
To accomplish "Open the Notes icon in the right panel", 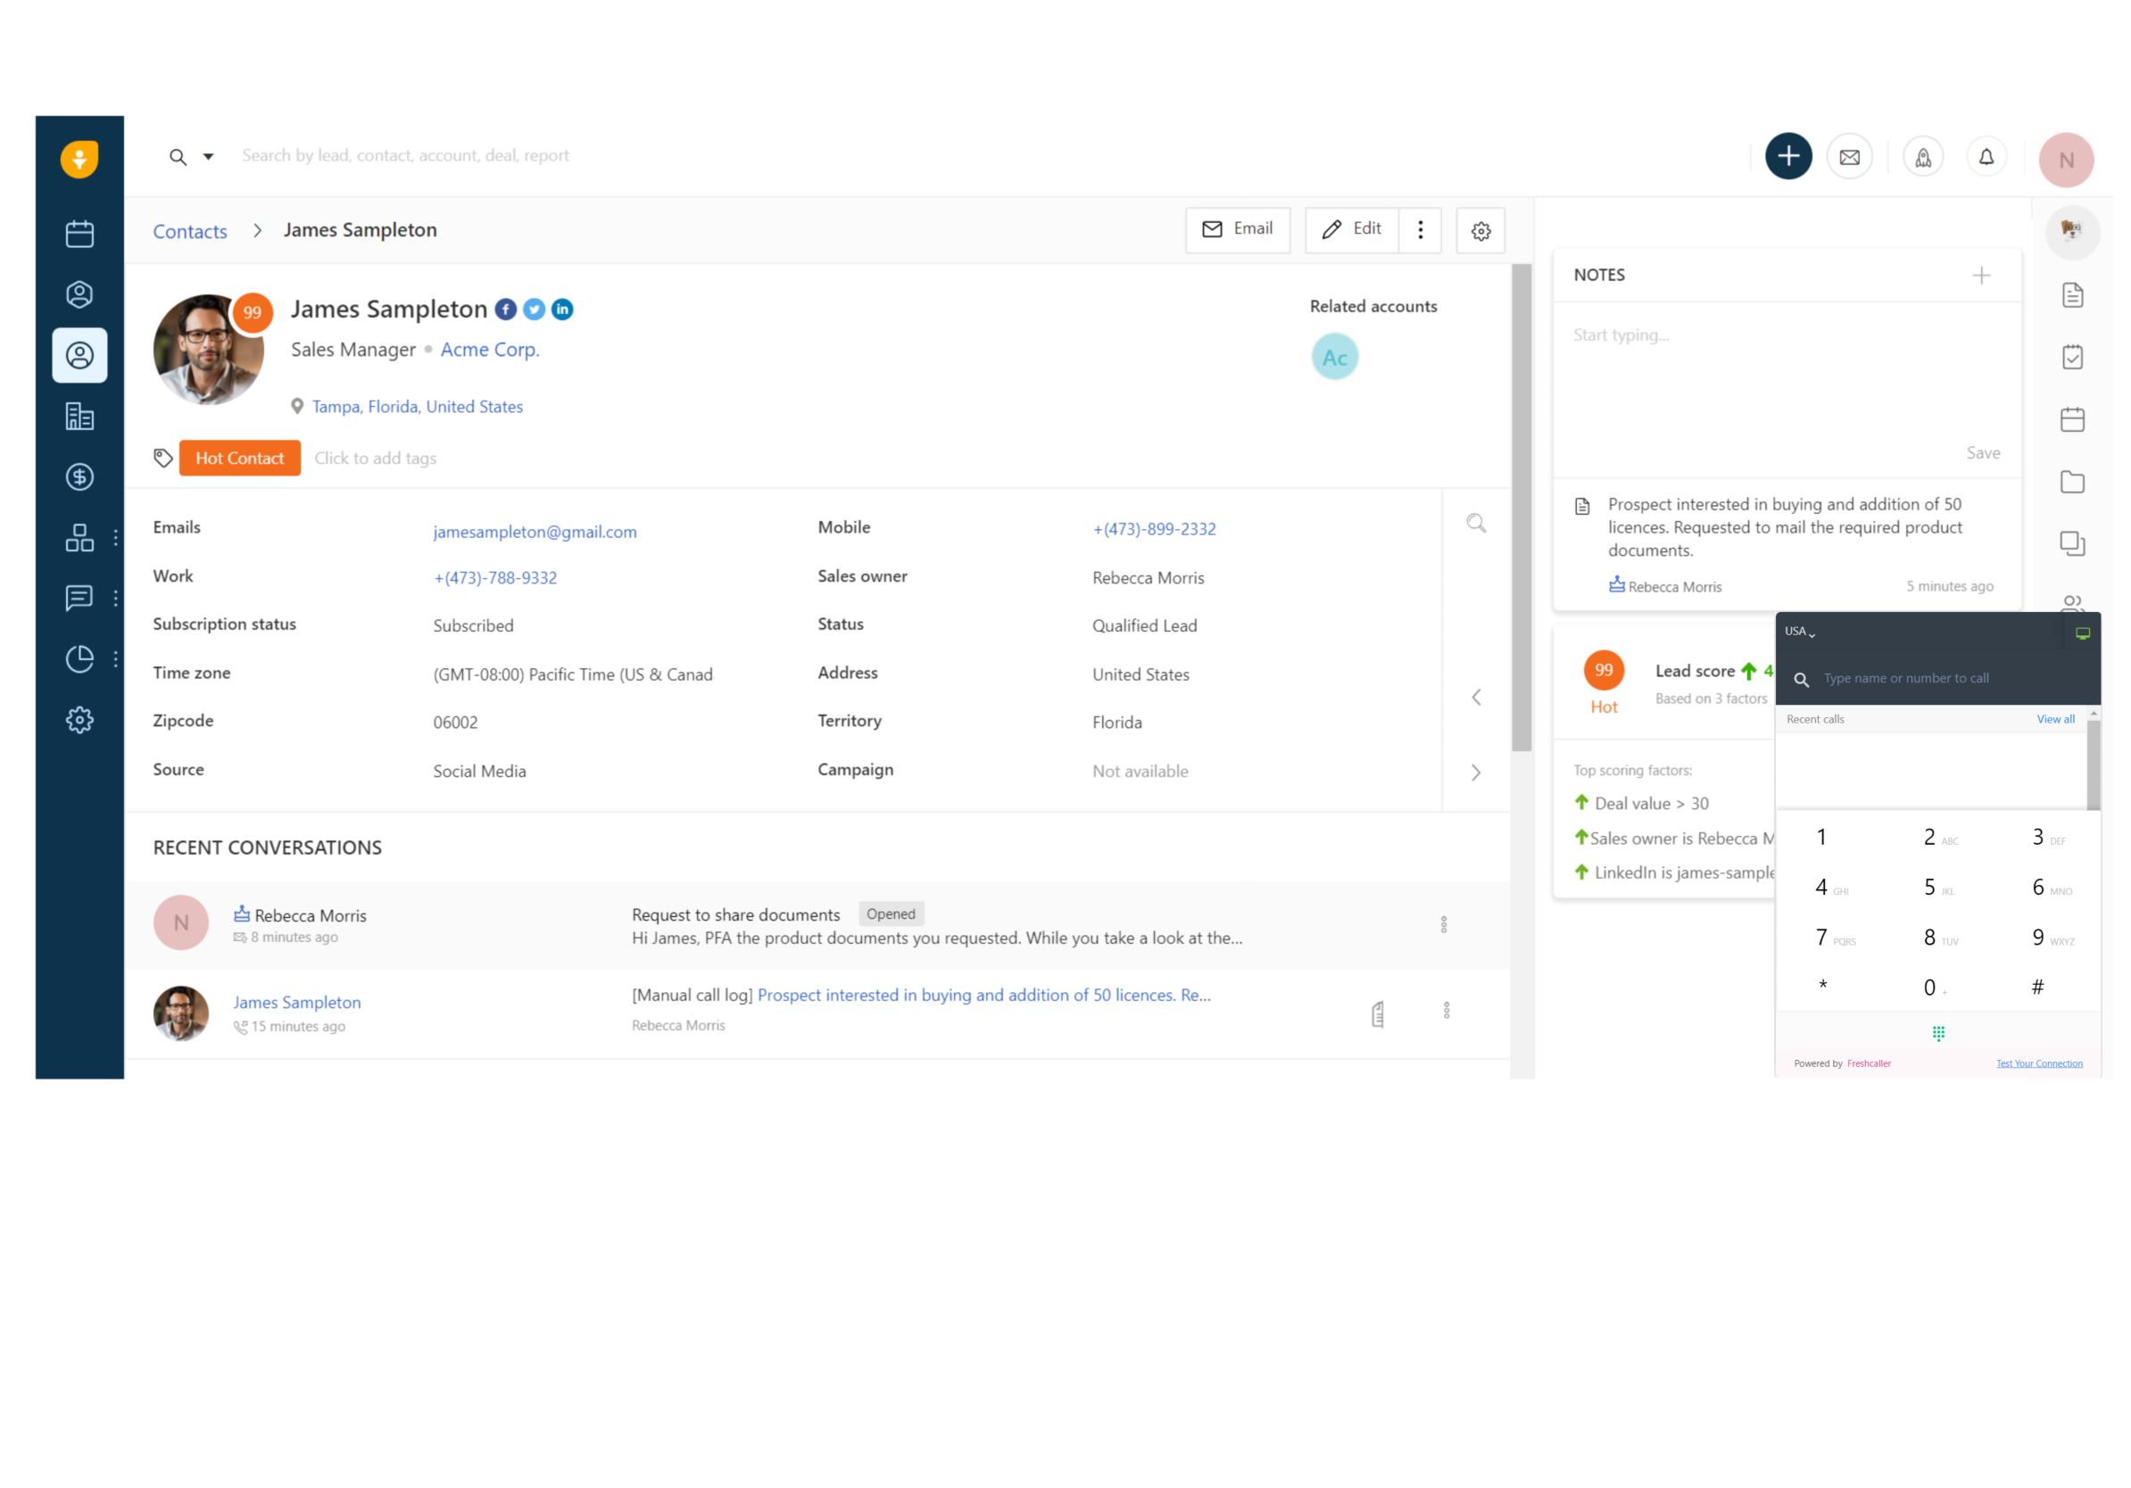I will (2072, 294).
